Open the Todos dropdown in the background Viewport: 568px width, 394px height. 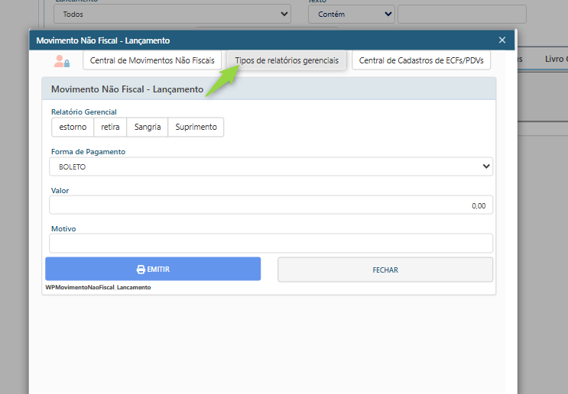click(x=172, y=14)
